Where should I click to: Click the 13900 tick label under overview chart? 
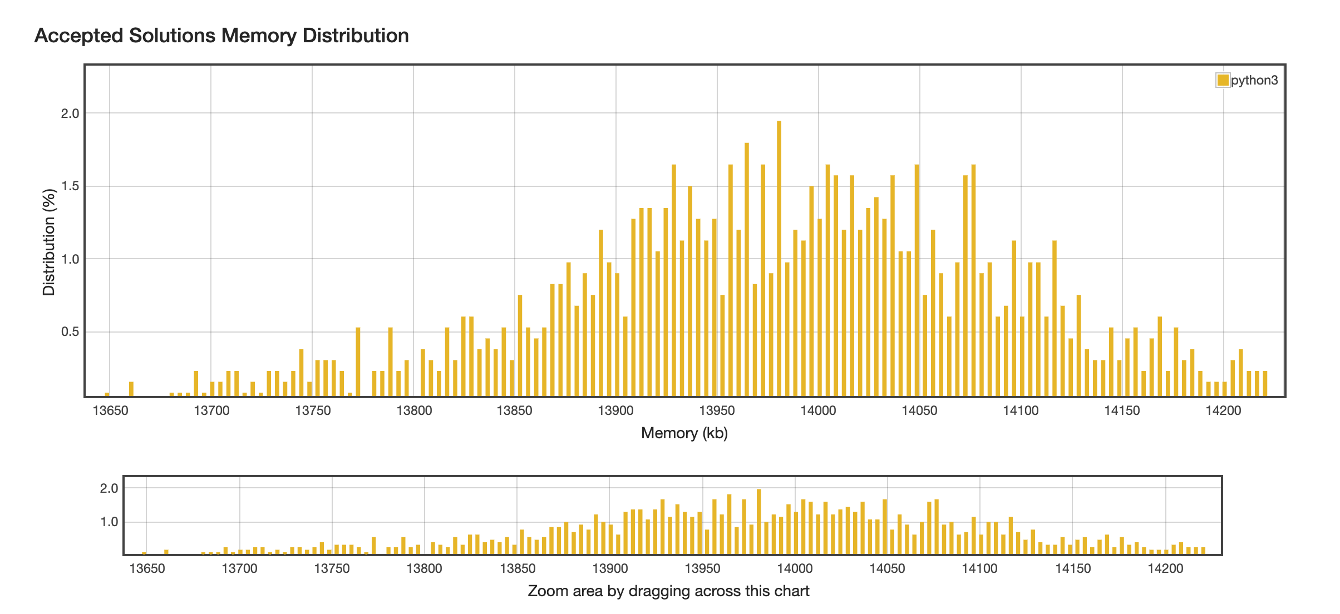pyautogui.click(x=610, y=568)
